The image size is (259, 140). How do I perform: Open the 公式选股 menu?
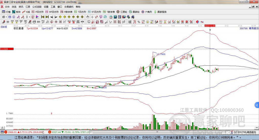(x=37, y=7)
